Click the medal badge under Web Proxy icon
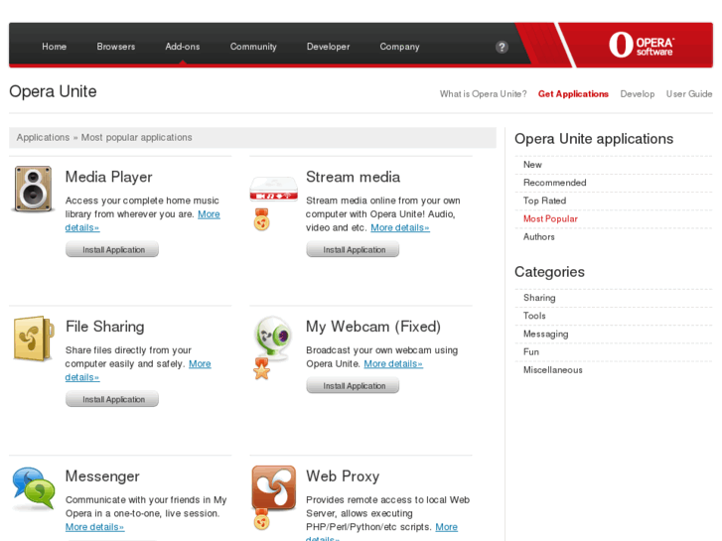 coord(261,519)
